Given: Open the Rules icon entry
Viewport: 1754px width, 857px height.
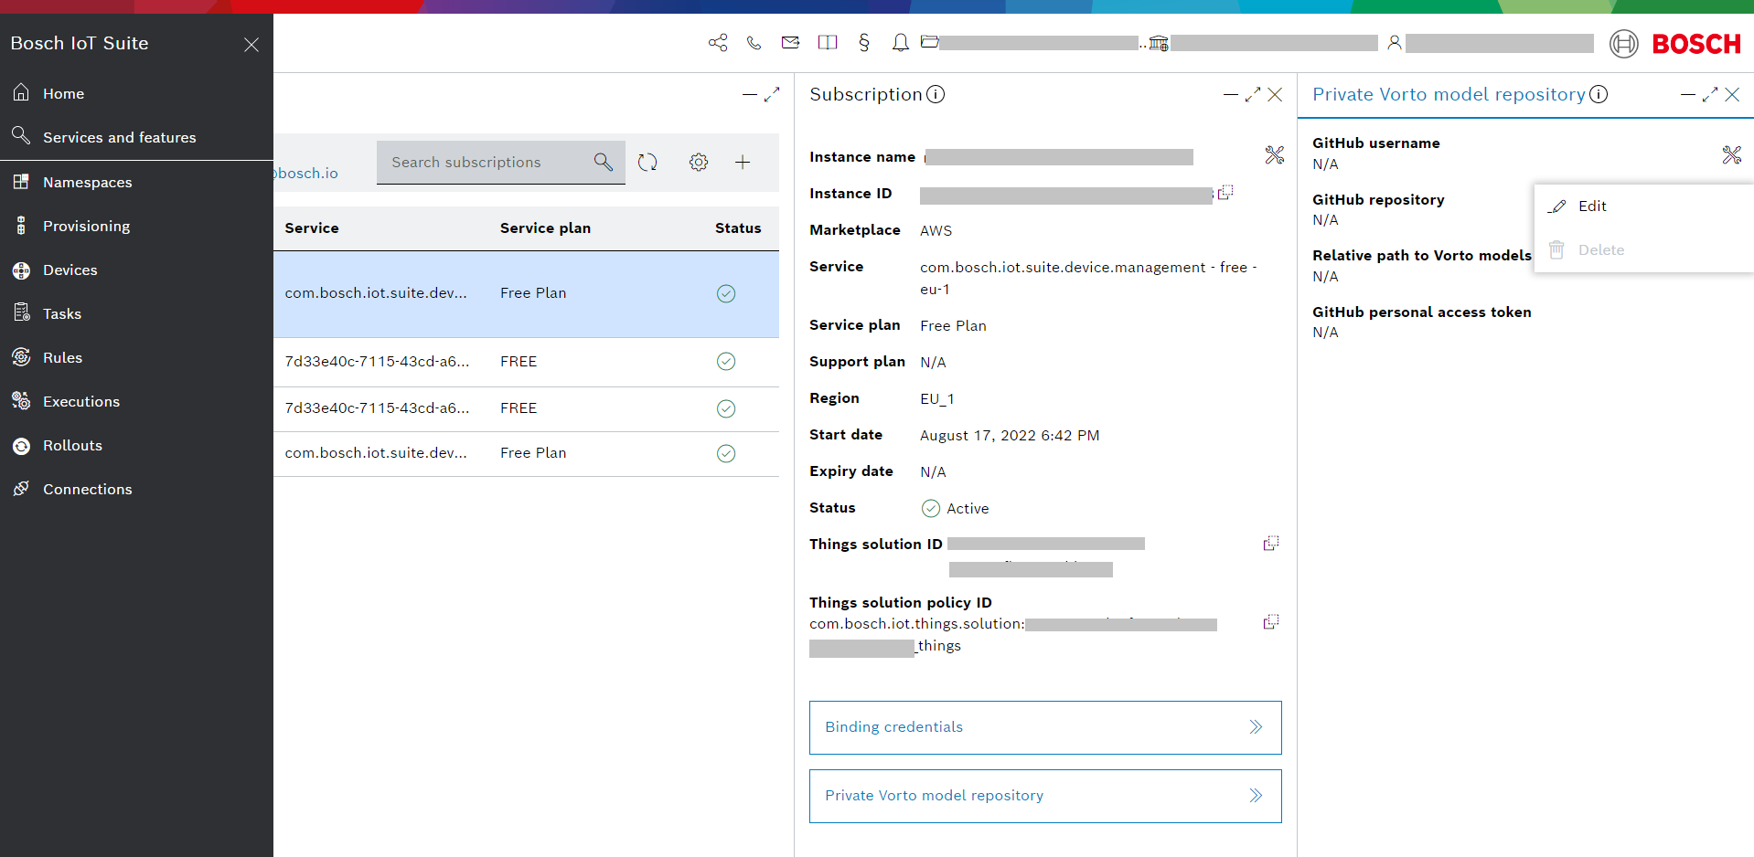Looking at the screenshot, I should 21,357.
